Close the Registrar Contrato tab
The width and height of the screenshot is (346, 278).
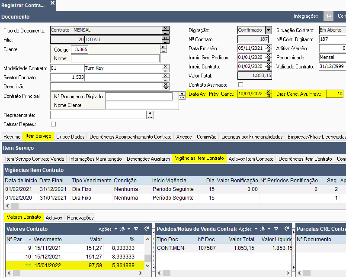(52, 3)
